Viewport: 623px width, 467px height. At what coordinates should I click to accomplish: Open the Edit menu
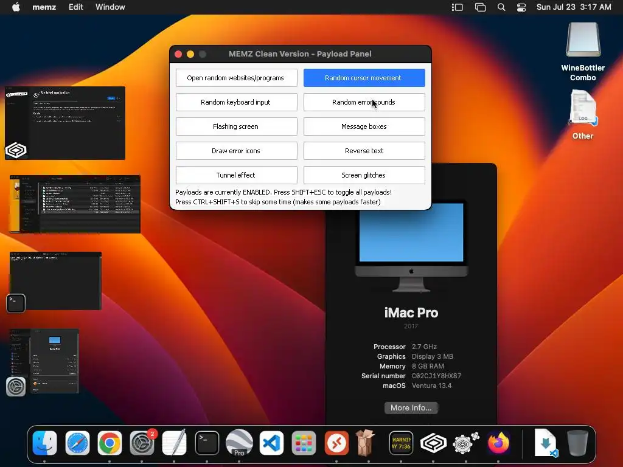(75, 7)
